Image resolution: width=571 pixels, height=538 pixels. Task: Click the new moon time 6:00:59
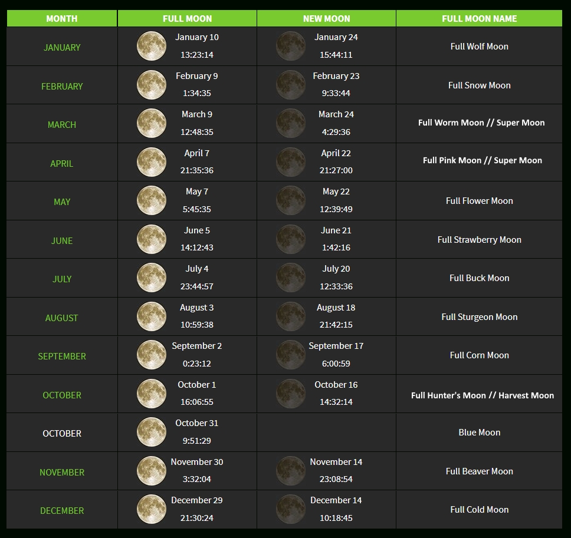[336, 364]
